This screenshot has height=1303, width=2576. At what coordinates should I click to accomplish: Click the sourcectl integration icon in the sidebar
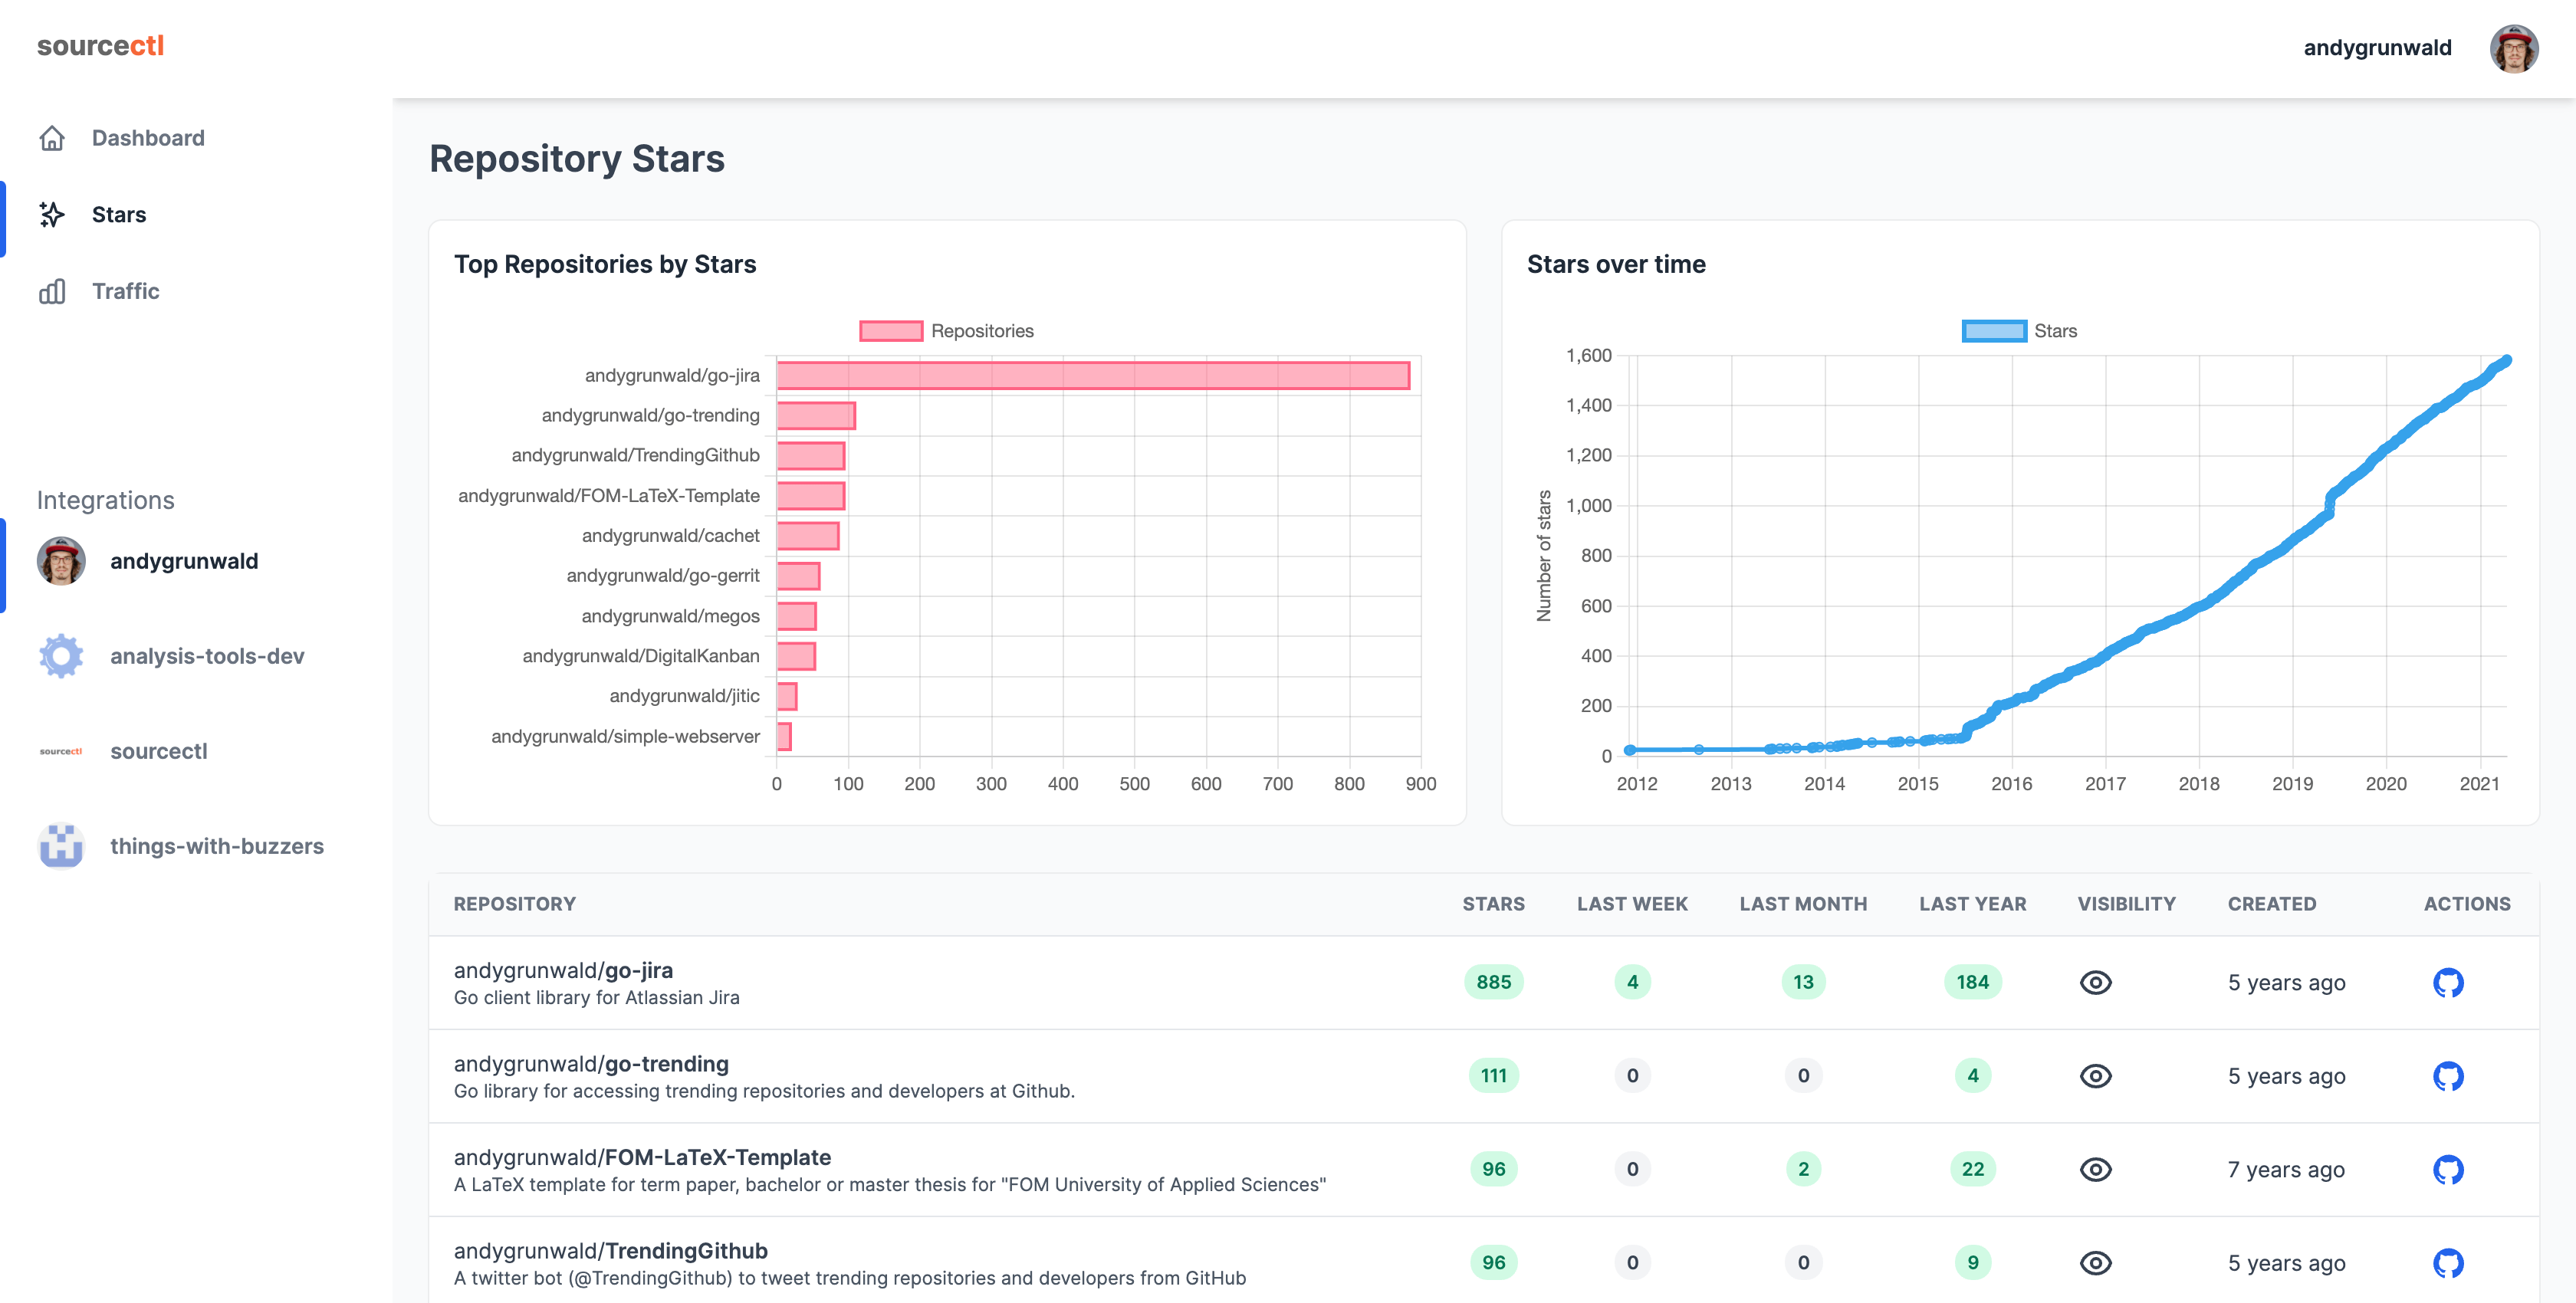[x=60, y=751]
